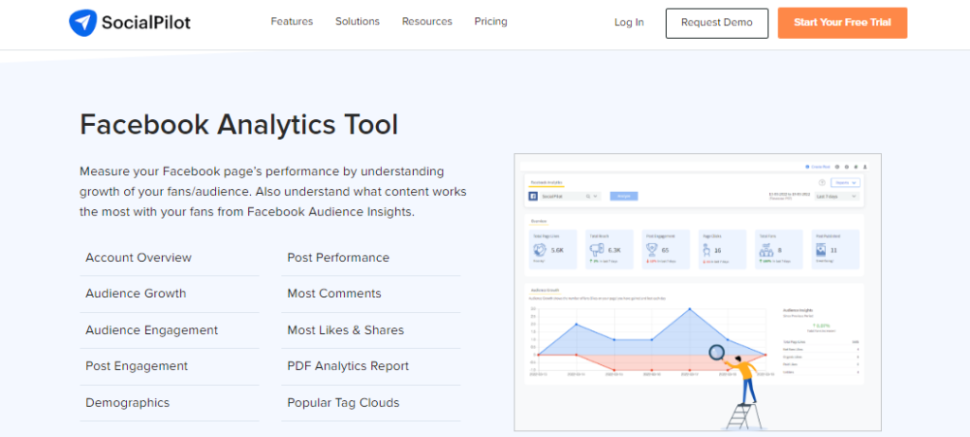Screen dimensions: 970x437
Task: Select the Audience Growth feature
Action: point(135,293)
